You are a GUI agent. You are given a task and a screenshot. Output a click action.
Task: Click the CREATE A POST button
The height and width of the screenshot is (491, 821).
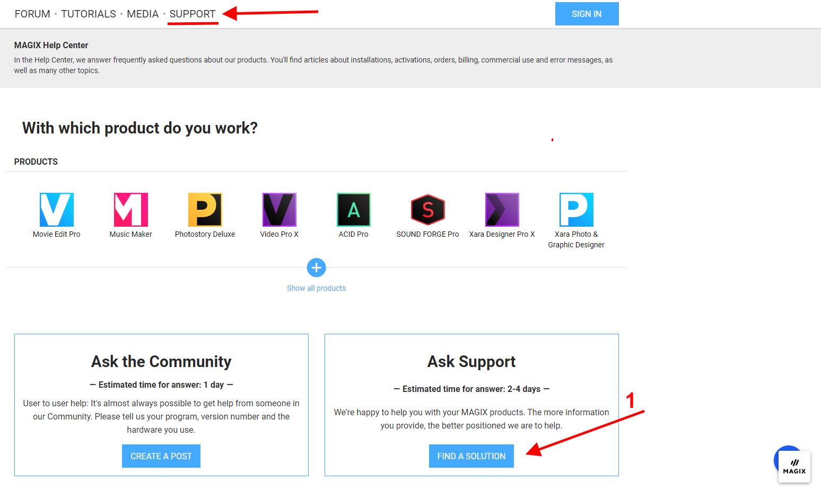[161, 456]
